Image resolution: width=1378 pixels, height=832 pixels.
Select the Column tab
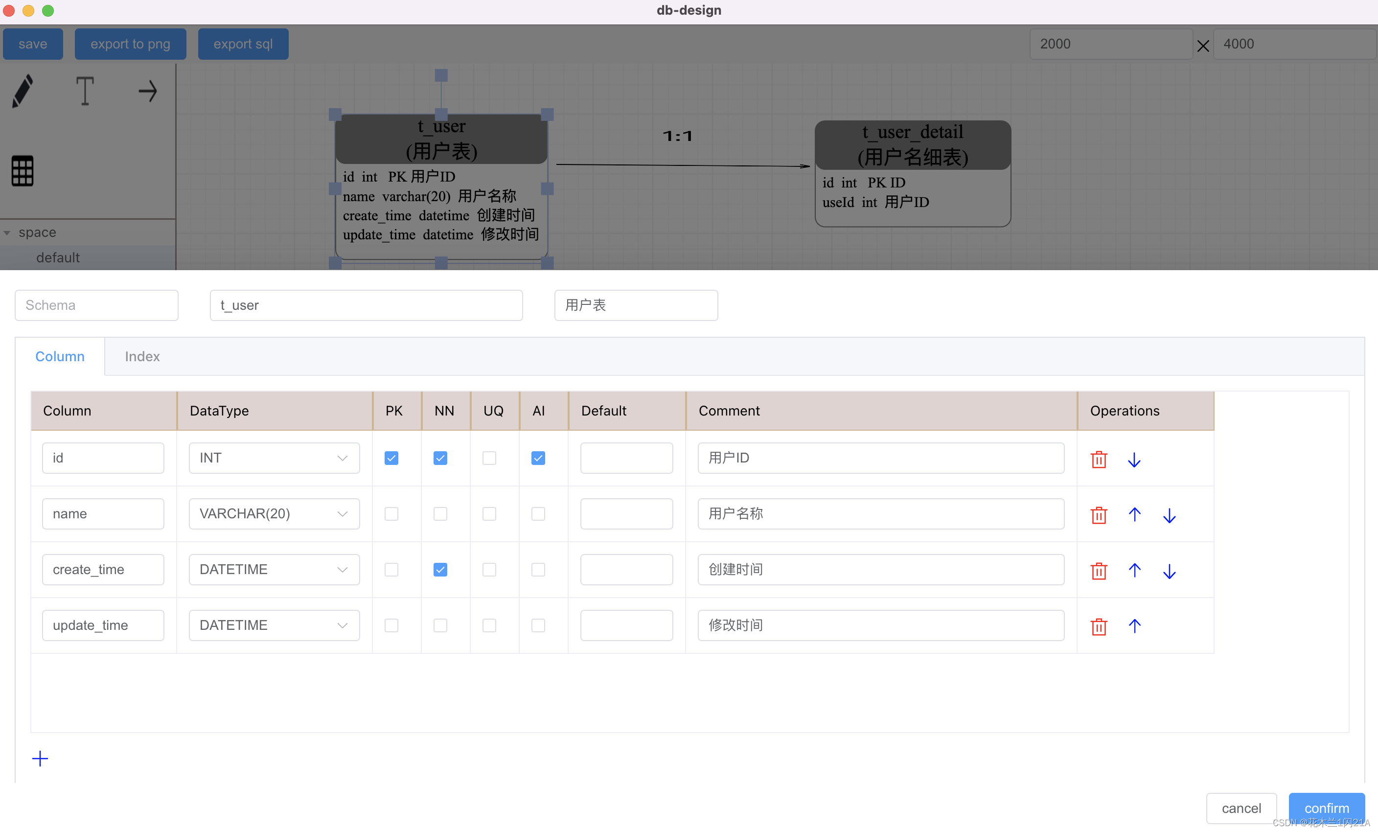(60, 356)
